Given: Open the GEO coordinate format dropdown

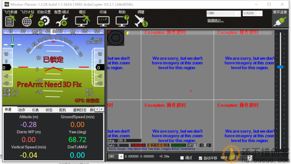Looking at the screenshot, I should click(121, 157).
